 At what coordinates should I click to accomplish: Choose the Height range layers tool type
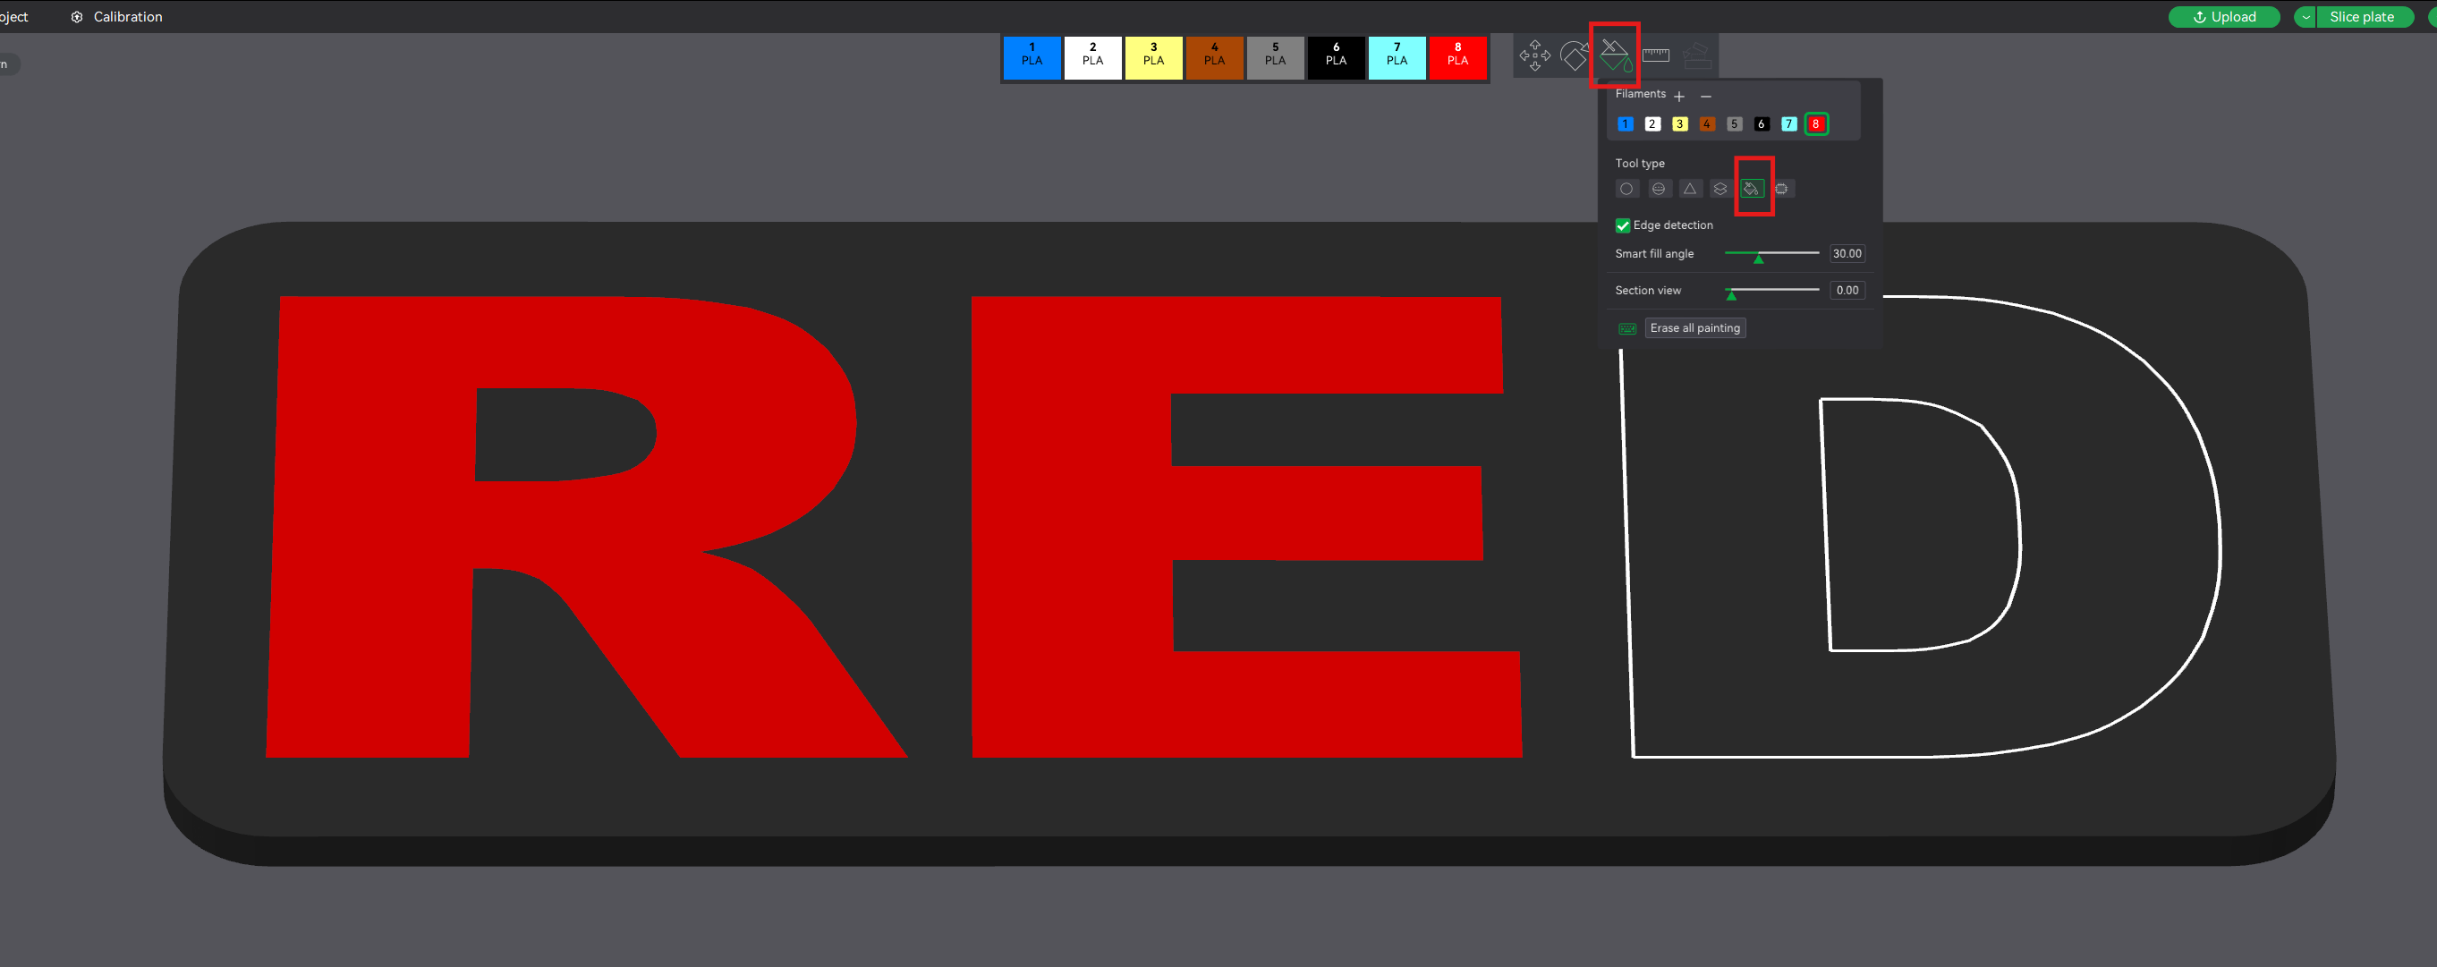1719,190
